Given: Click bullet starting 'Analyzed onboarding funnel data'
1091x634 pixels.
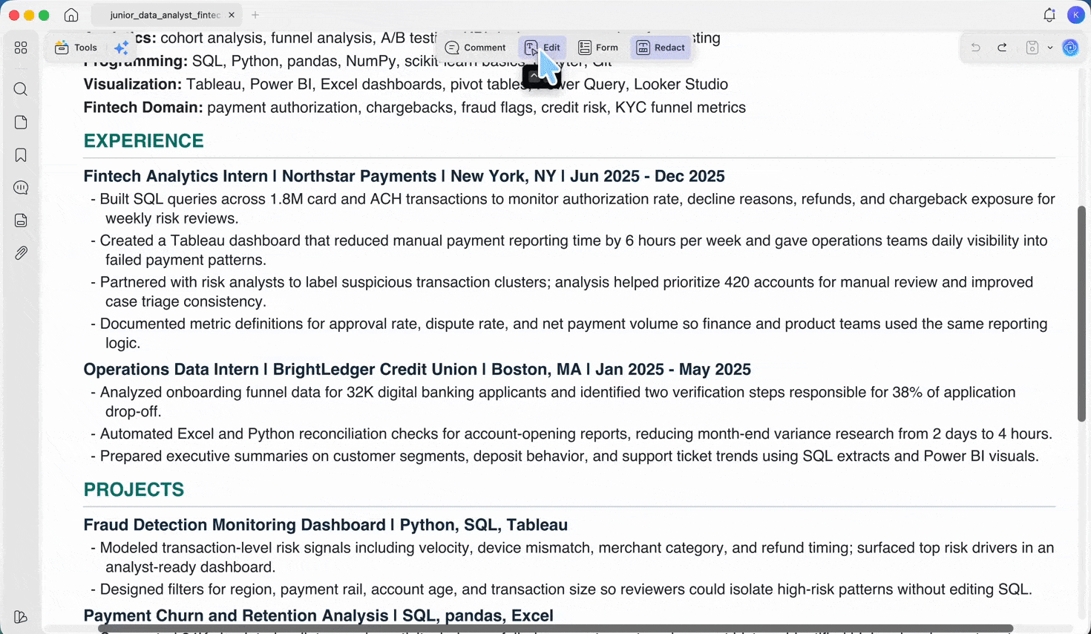Looking at the screenshot, I should 553,402.
